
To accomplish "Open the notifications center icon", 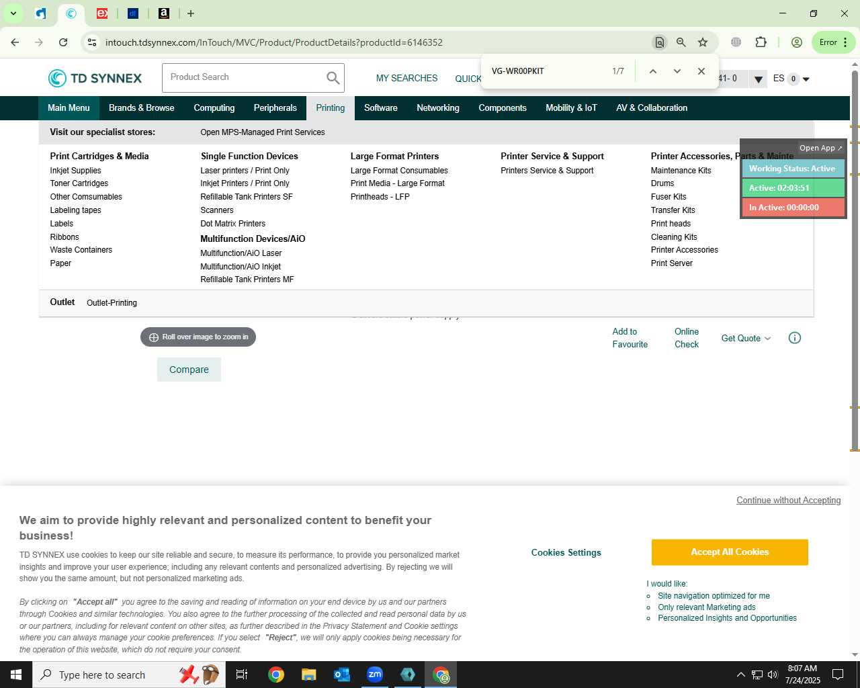I will tap(838, 675).
